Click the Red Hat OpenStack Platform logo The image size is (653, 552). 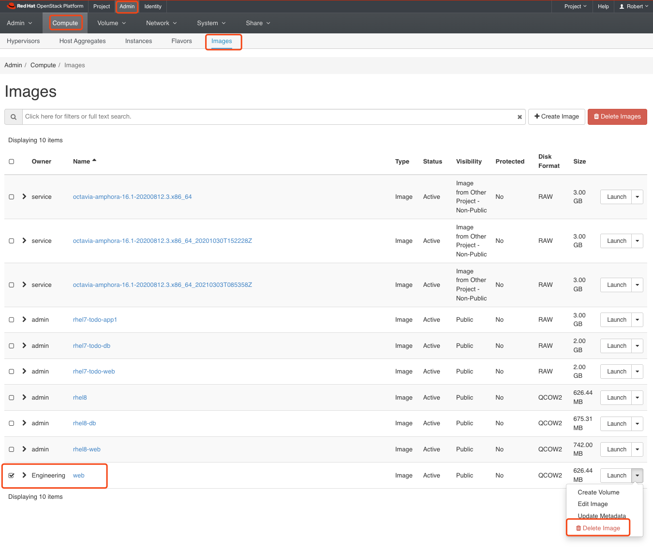[x=45, y=6]
